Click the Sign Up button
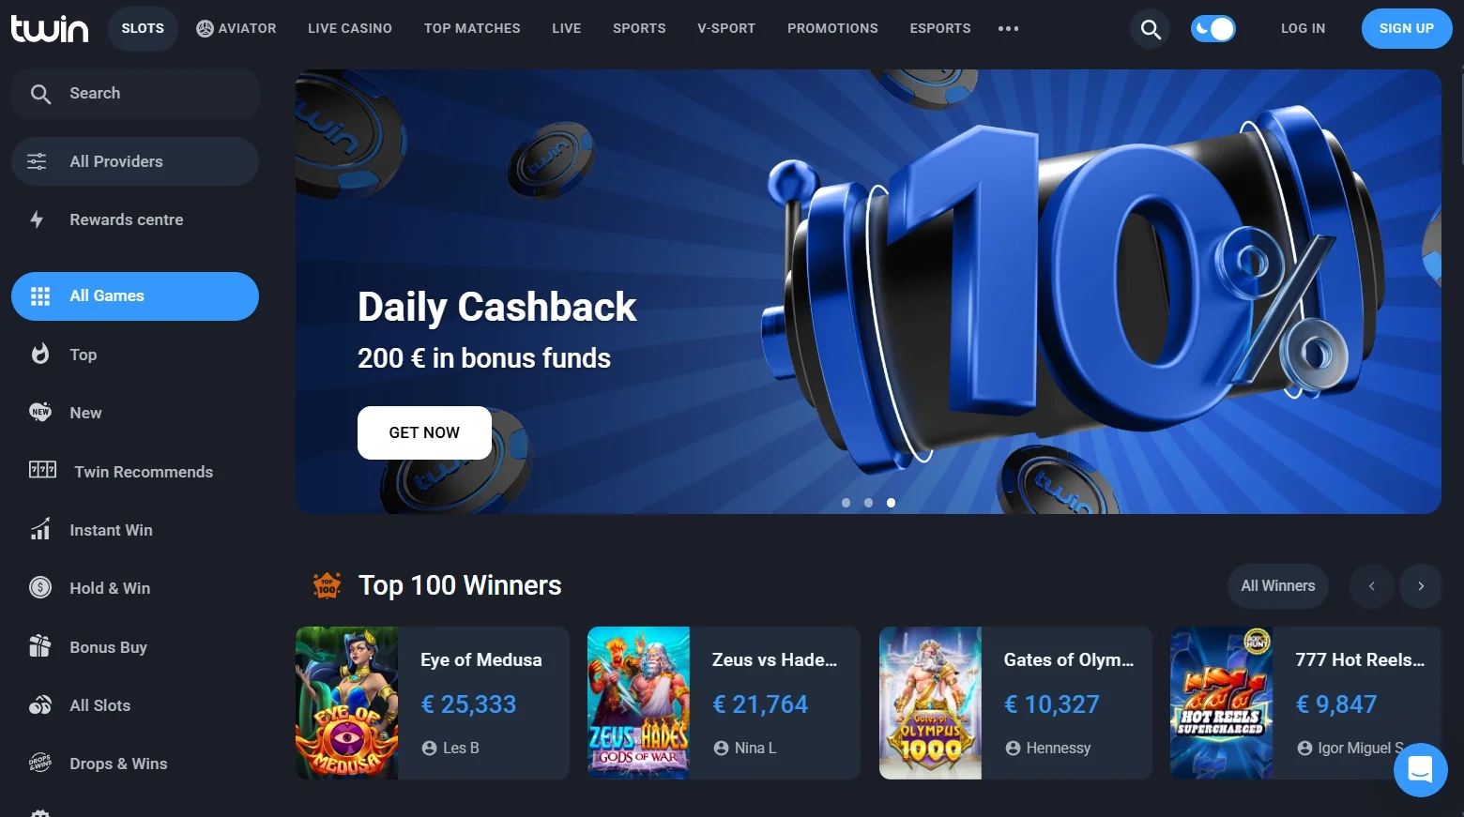1464x817 pixels. point(1407,28)
